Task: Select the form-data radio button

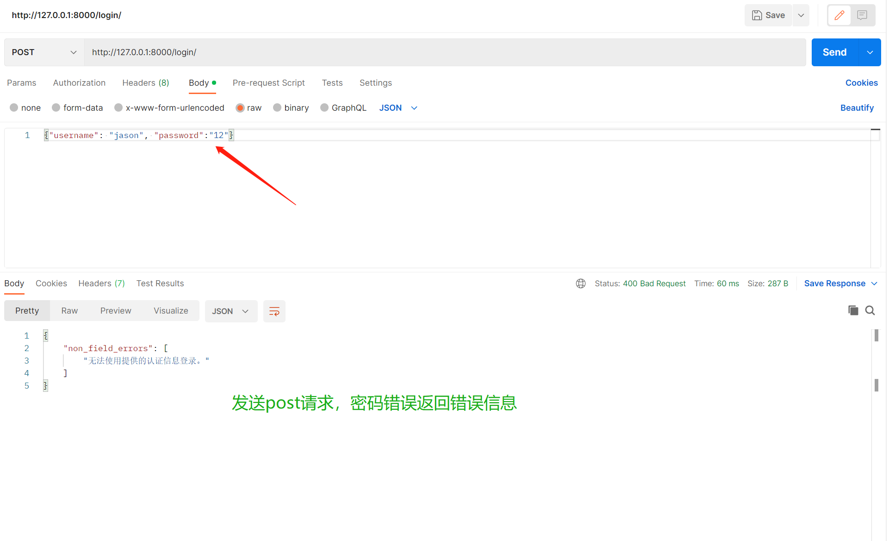Action: (56, 108)
